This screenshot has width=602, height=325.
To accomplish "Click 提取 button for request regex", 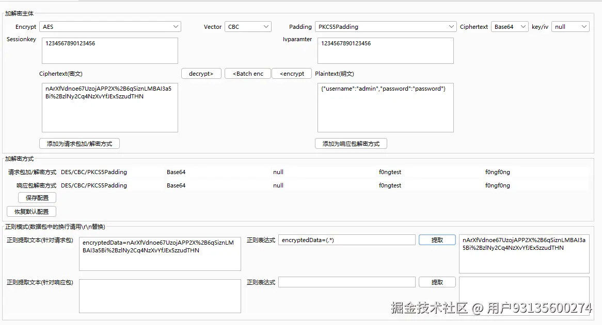I will pyautogui.click(x=437, y=240).
